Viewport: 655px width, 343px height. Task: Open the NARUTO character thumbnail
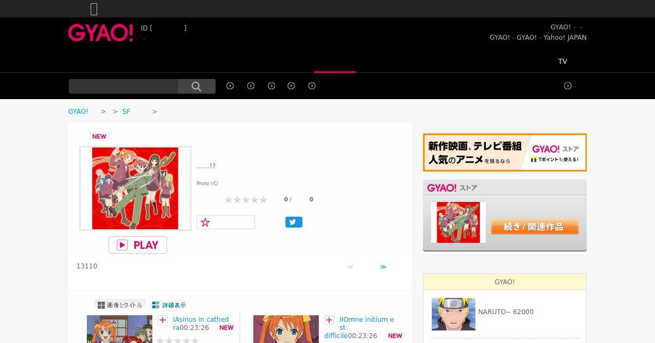tap(454, 314)
